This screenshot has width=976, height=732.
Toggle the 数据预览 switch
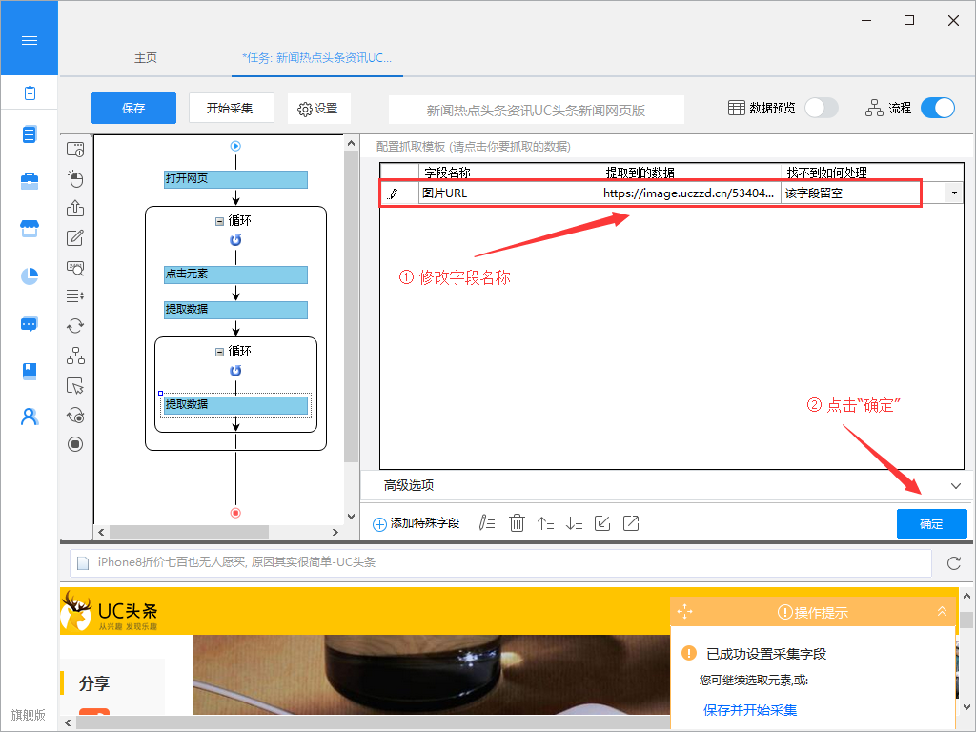point(821,108)
